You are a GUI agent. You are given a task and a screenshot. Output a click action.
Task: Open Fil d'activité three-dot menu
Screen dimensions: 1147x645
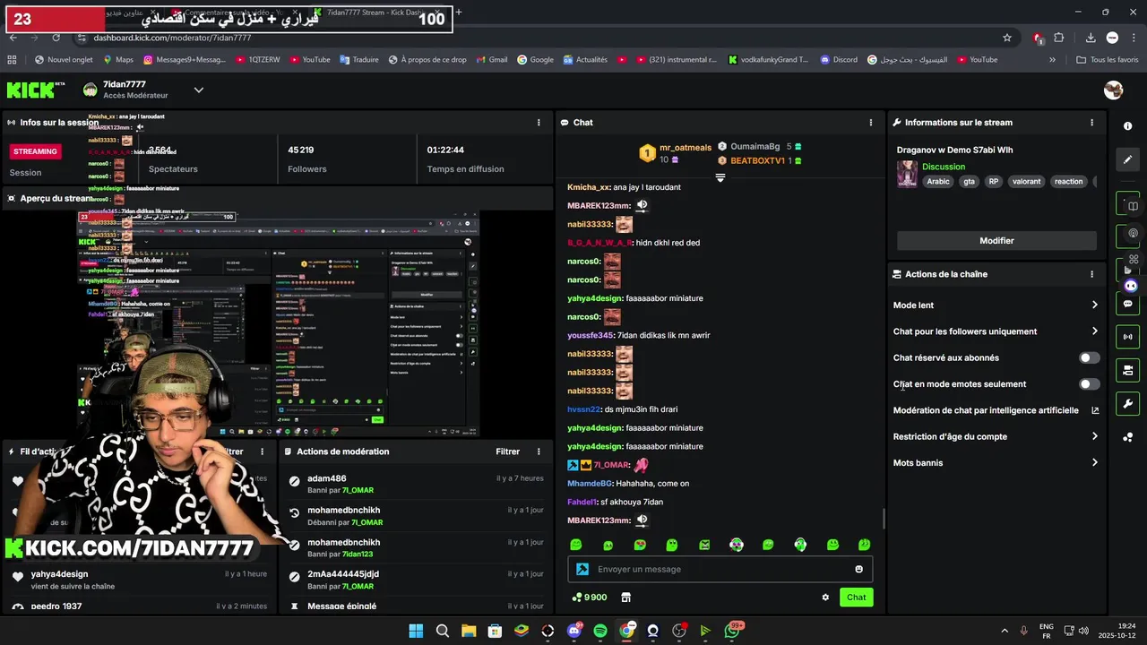(x=263, y=451)
